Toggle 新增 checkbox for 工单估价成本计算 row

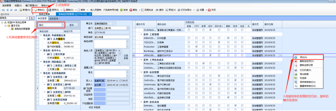click(x=203, y=64)
